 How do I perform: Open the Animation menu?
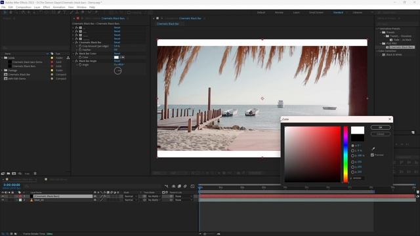[59, 7]
